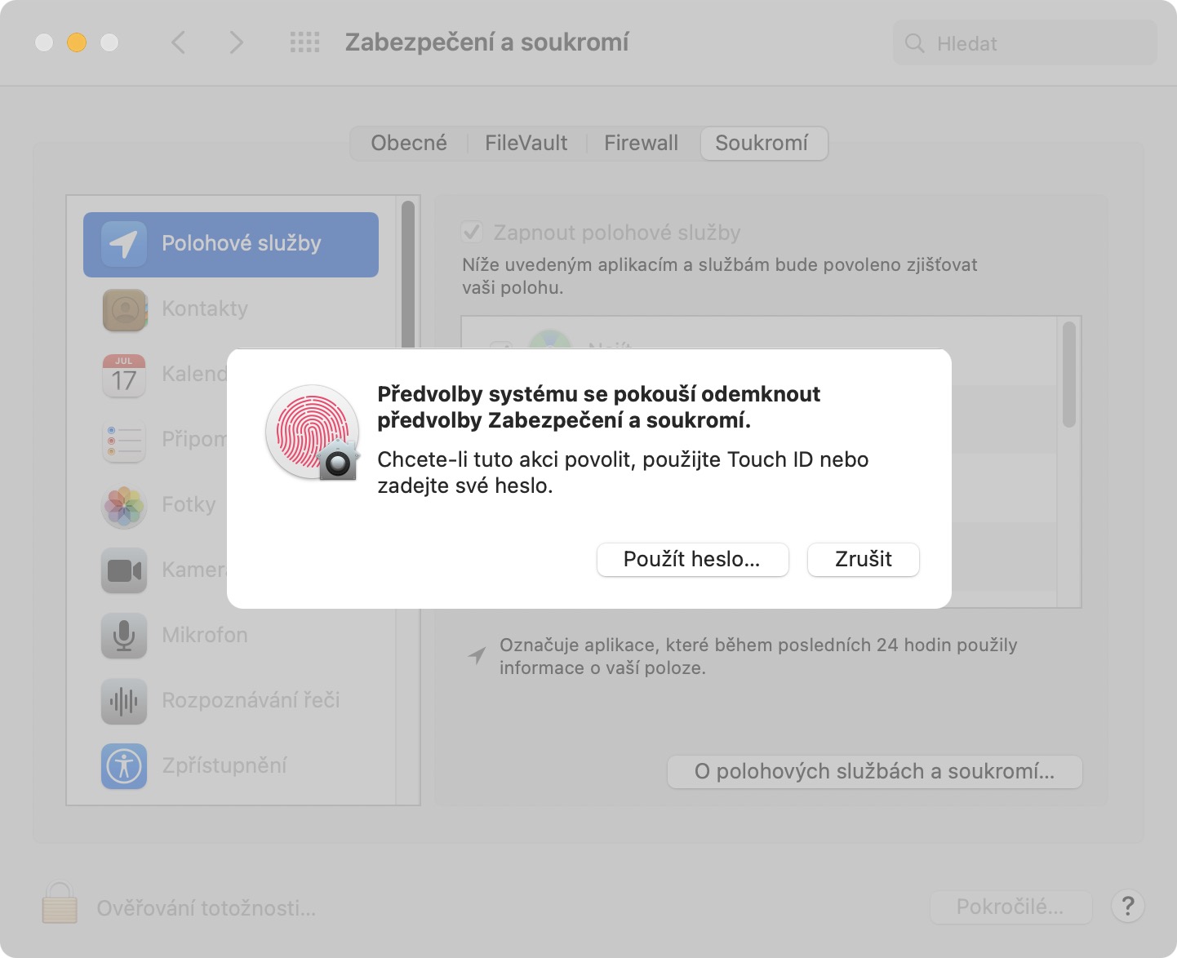This screenshot has height=958, width=1177.
Task: Toggle Zapnout polohové služby checkbox
Action: point(472,233)
